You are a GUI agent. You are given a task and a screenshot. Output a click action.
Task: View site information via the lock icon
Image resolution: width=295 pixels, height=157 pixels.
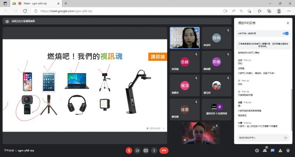point(36,11)
